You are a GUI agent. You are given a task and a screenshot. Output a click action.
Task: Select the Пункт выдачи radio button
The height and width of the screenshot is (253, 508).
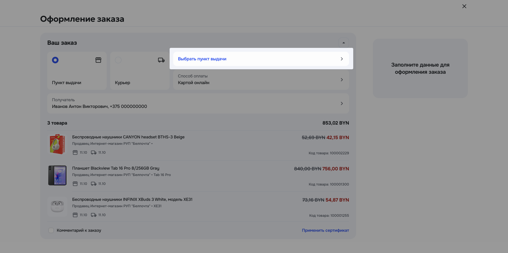[55, 60]
